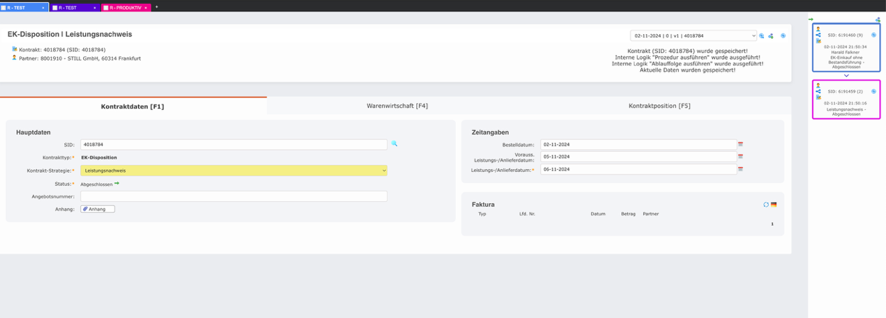Click the SID: 6191460 (9) text
The image size is (886, 318).
click(x=846, y=35)
